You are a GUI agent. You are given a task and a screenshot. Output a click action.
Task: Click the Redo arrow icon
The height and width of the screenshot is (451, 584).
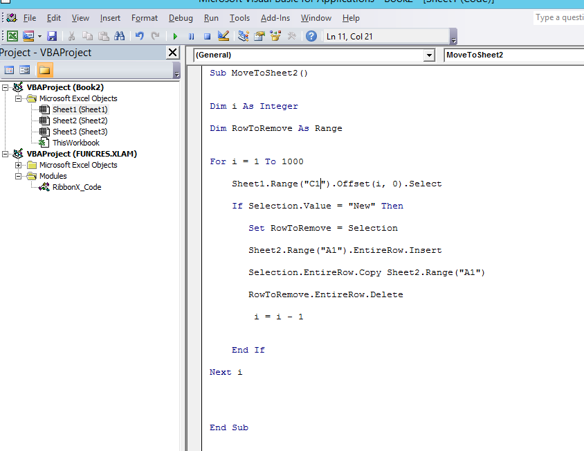pyautogui.click(x=155, y=36)
